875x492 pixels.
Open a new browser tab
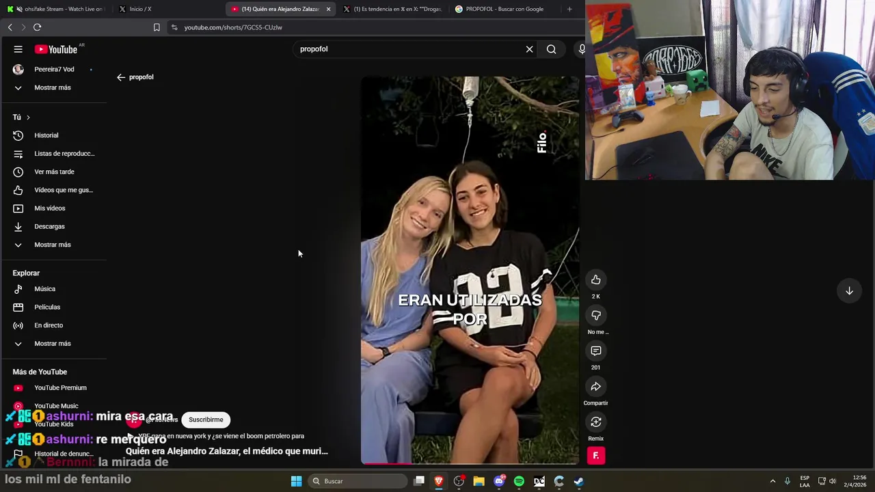[569, 9]
